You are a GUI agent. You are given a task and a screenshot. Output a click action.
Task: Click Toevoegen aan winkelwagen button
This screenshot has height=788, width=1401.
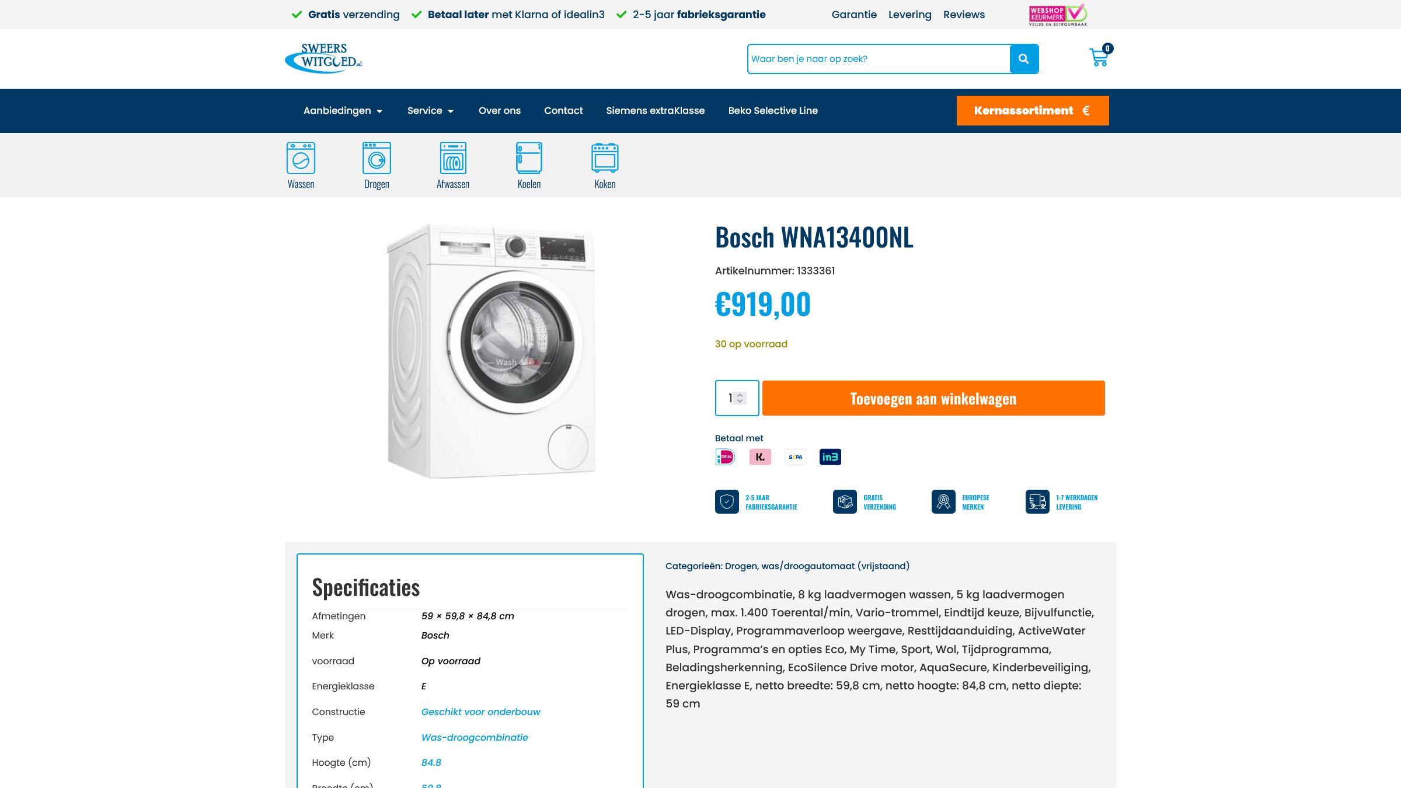[x=933, y=398]
